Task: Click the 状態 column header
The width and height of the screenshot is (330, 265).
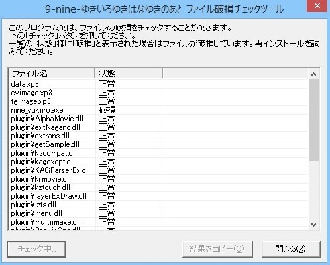Action: coord(129,74)
